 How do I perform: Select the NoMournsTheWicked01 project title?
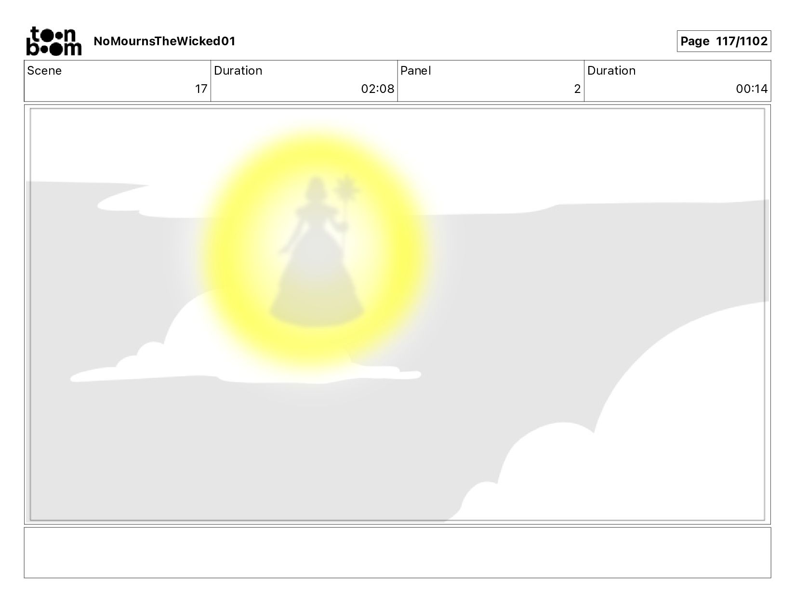coord(164,41)
